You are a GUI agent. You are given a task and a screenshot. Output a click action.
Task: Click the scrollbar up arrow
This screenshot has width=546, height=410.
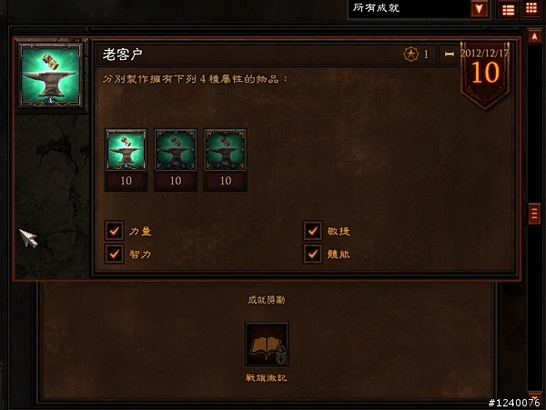coord(534,36)
